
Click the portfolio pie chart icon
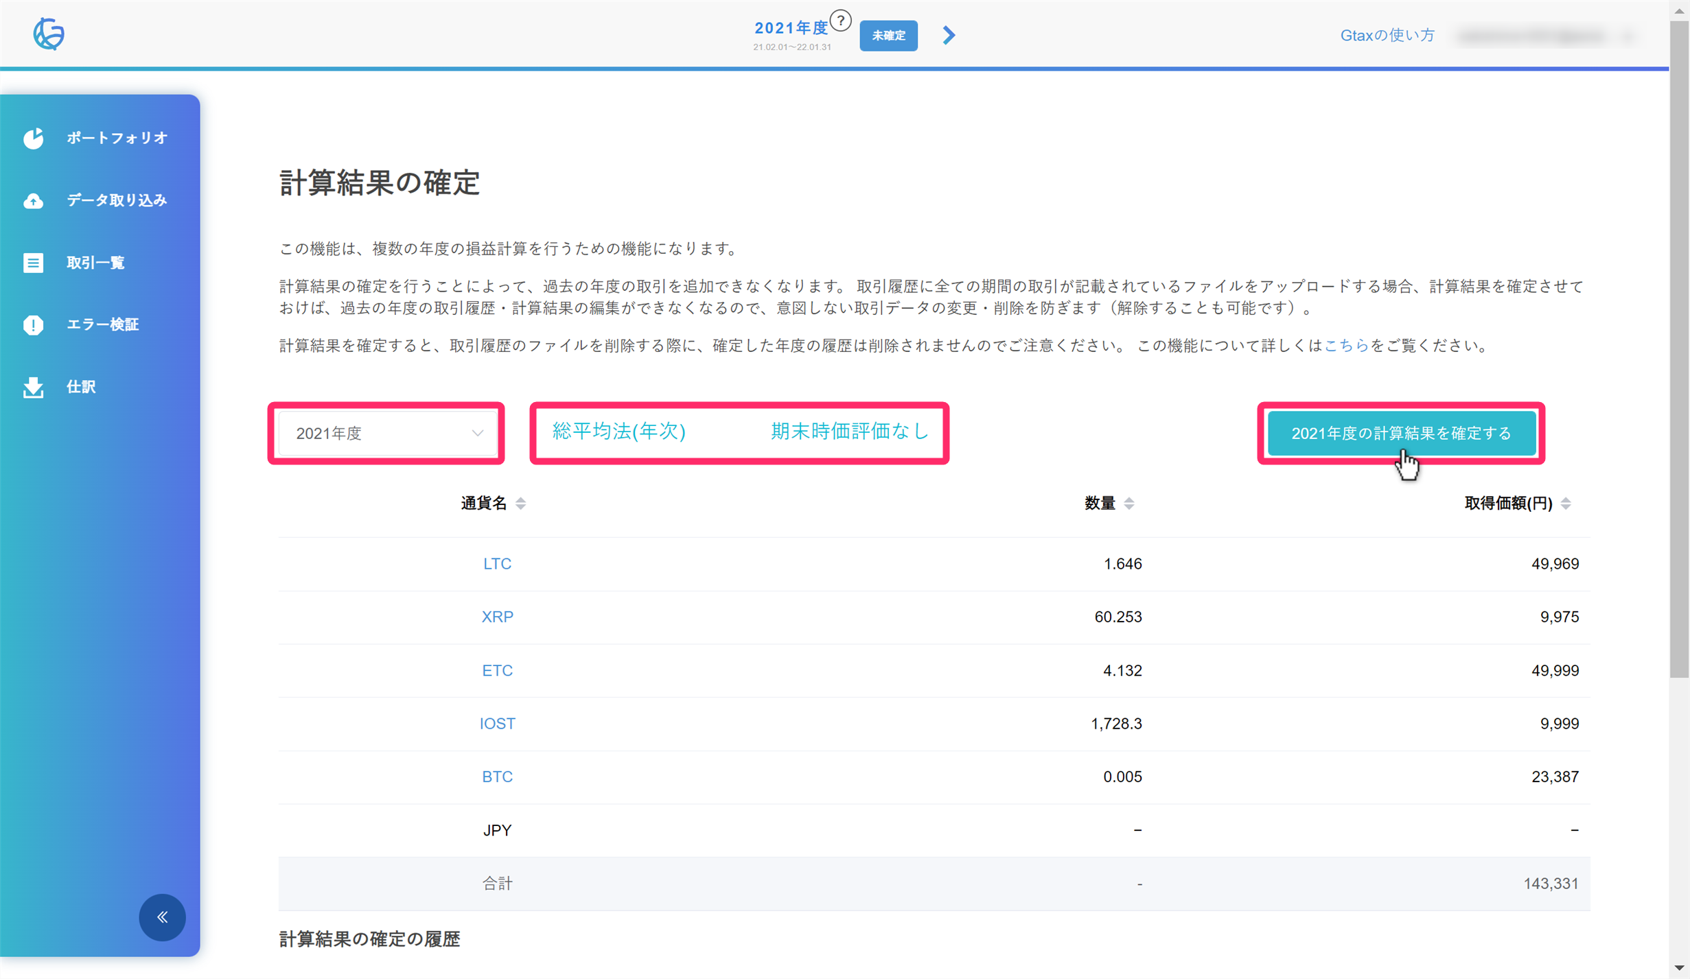click(x=33, y=138)
